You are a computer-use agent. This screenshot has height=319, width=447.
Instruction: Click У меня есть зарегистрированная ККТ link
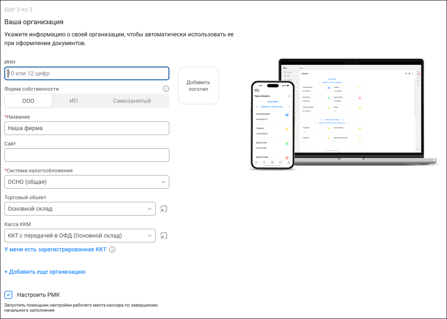(55, 250)
